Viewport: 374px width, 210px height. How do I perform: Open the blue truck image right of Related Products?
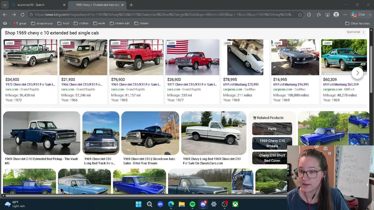(x=323, y=128)
